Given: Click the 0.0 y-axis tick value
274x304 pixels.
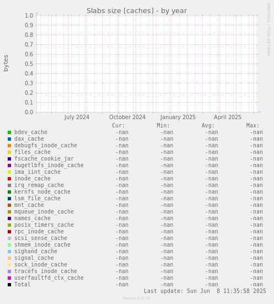Looking at the screenshot, I should click(x=29, y=112).
